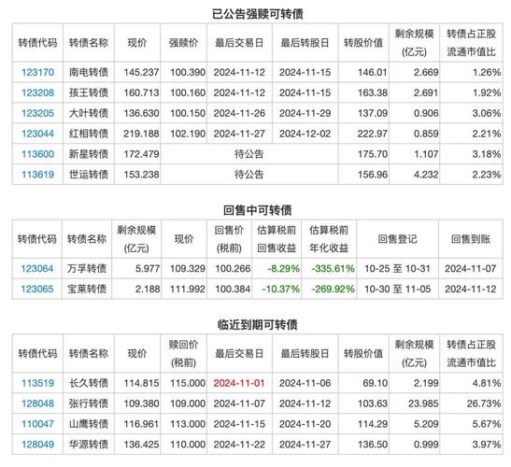The height and width of the screenshot is (467, 511).
Task: Click remaining size 4.232
Action: (x=426, y=175)
